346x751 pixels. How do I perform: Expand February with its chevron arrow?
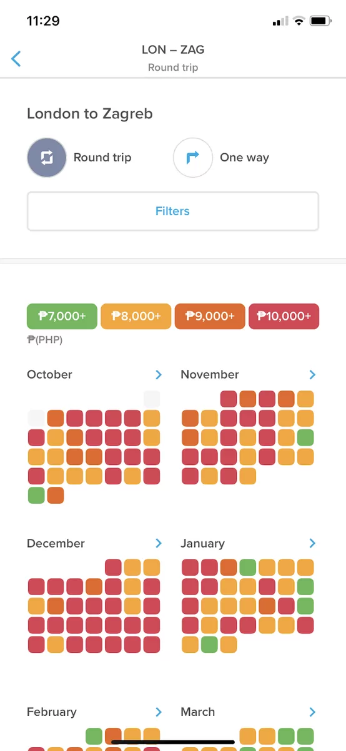[x=159, y=712]
